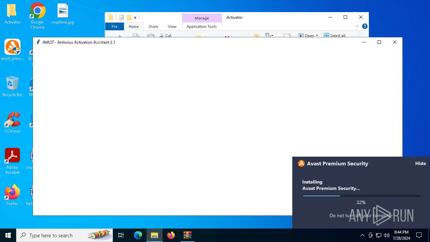Screen dimensions: 430x242
Task: Open the volume control in the system tray
Action: click(387, 235)
